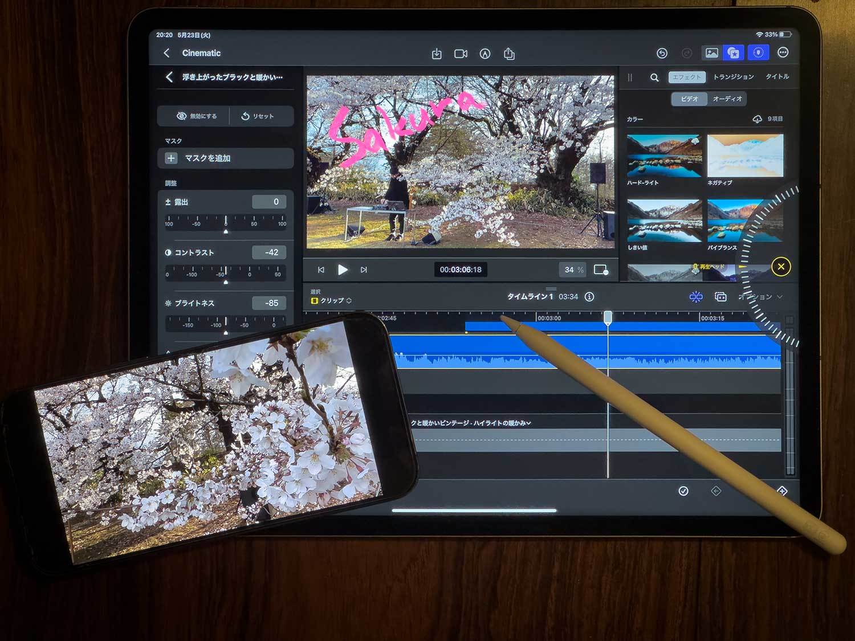
Task: Go to previous keyframe diamond icon
Action: 716,491
